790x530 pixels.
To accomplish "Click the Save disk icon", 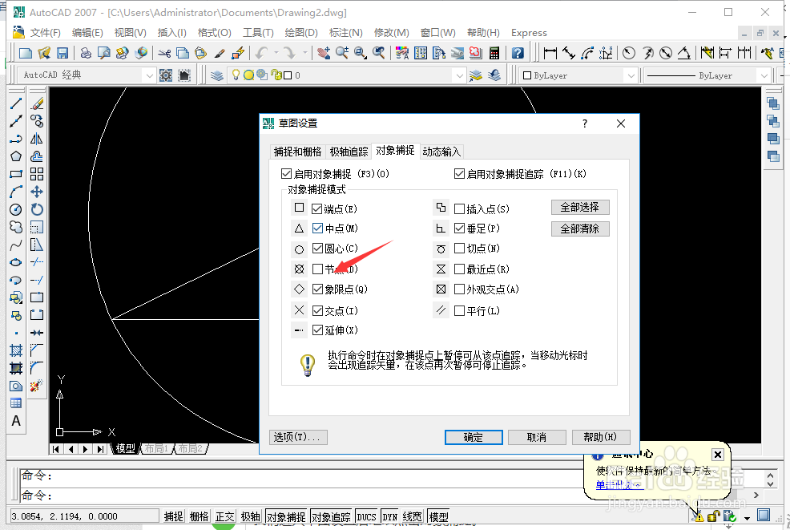I will click(x=62, y=53).
